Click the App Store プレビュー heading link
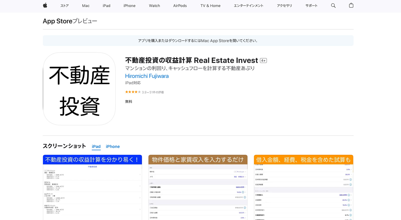This screenshot has height=220, width=401. [x=70, y=21]
